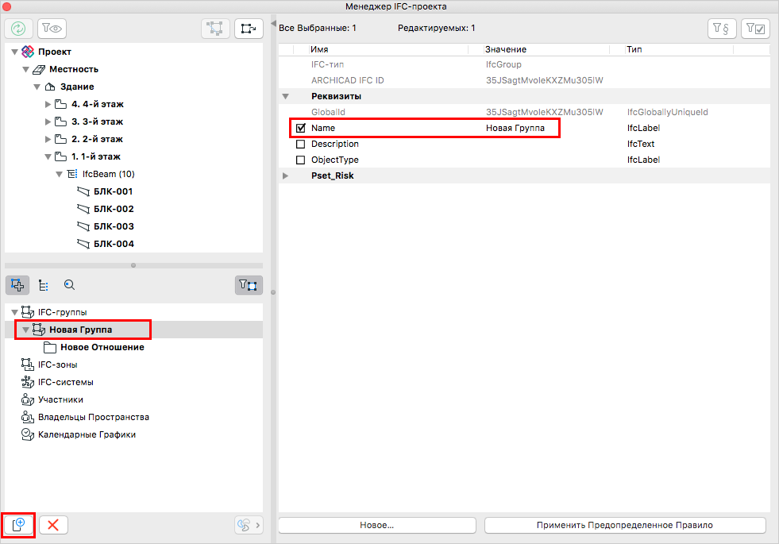Image resolution: width=779 pixels, height=544 pixels.
Task: Collapse the 1. 1-й этаж story
Action: click(48, 157)
